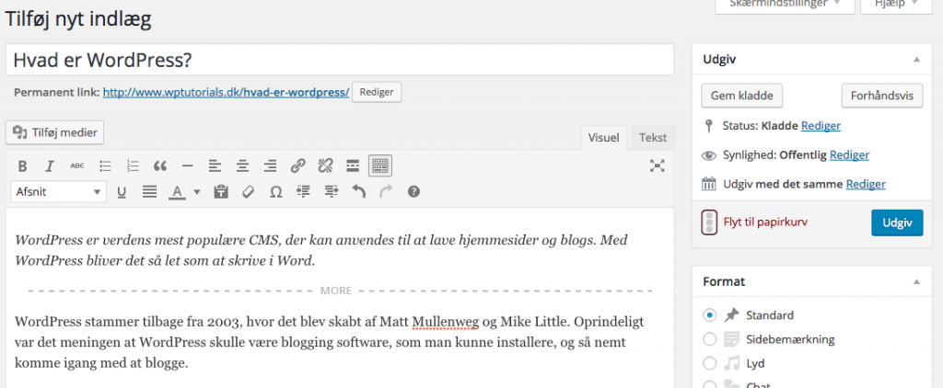Switch to the Tekst editor tab
Viewport: 943px width, 388px height.
coord(653,138)
